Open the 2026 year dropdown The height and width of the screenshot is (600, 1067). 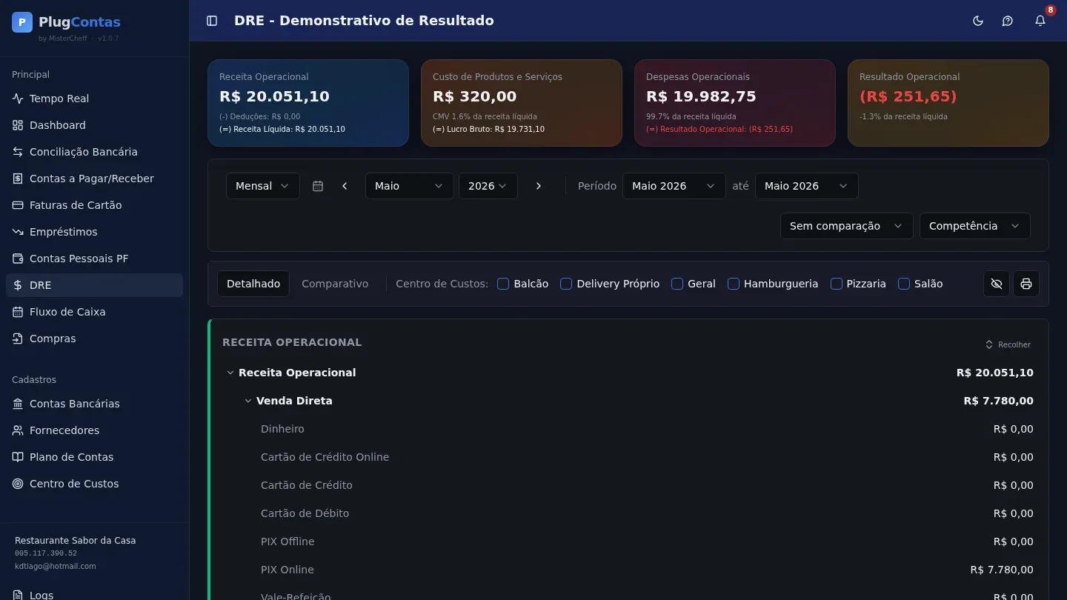pos(488,186)
